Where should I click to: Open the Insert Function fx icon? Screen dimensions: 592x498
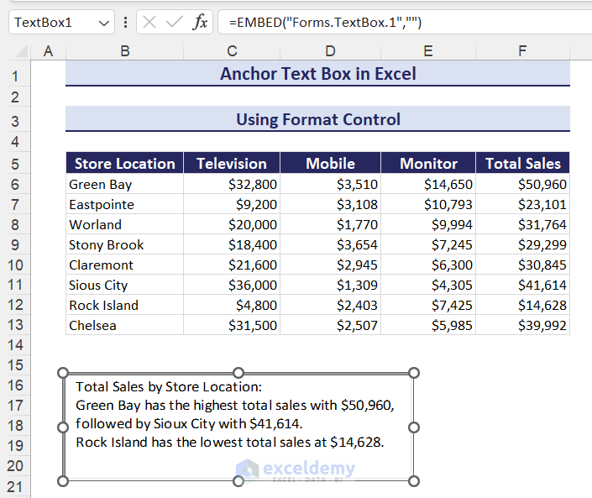point(200,23)
